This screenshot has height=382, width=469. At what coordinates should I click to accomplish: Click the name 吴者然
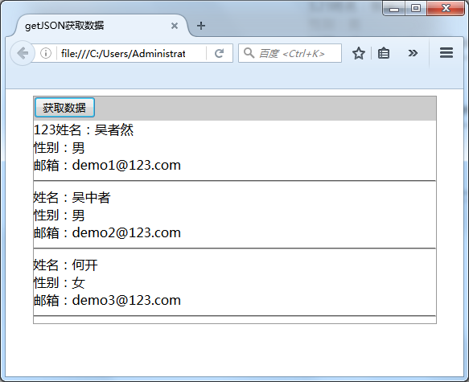point(114,130)
